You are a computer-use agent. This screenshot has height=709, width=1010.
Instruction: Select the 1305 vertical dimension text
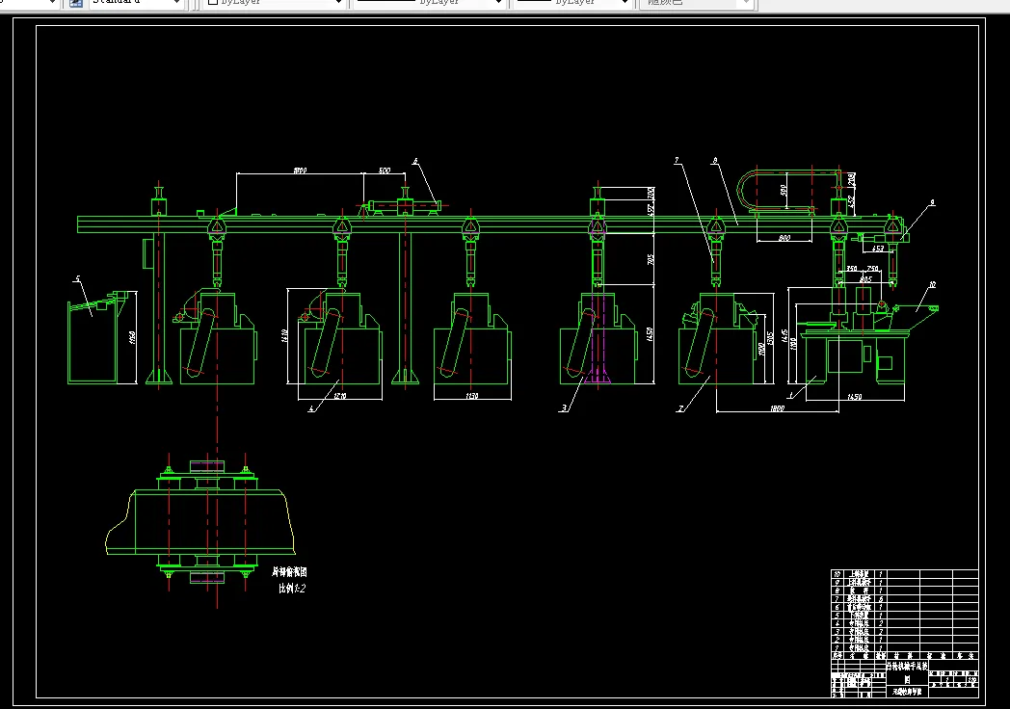[x=770, y=337]
